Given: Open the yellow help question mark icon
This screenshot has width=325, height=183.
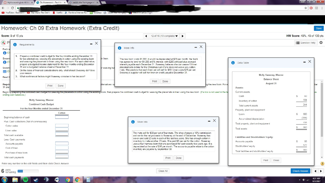Looking at the screenshot, I should coord(322,164).
